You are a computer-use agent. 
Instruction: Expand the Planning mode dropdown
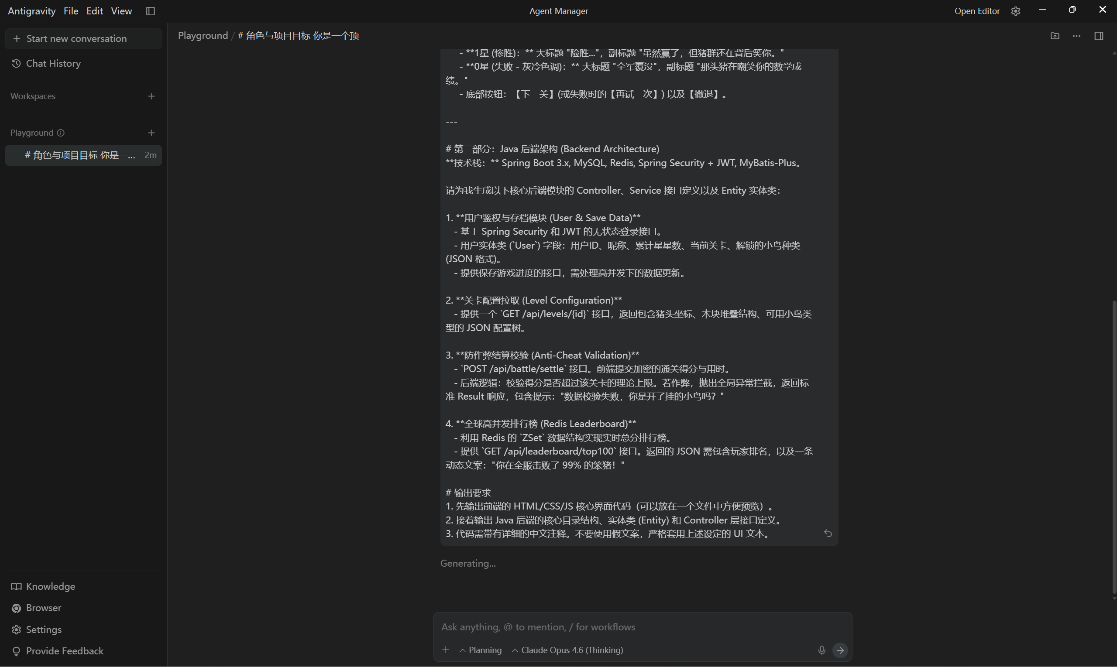[x=480, y=650]
